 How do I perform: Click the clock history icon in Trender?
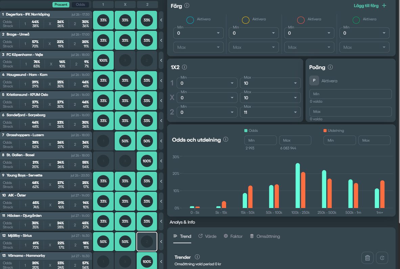pos(382,258)
